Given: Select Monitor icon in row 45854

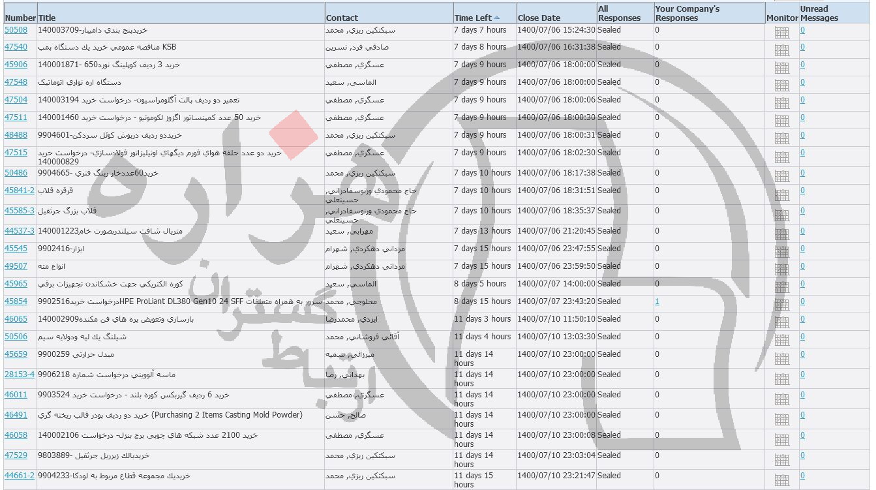Looking at the screenshot, I should (x=781, y=304).
